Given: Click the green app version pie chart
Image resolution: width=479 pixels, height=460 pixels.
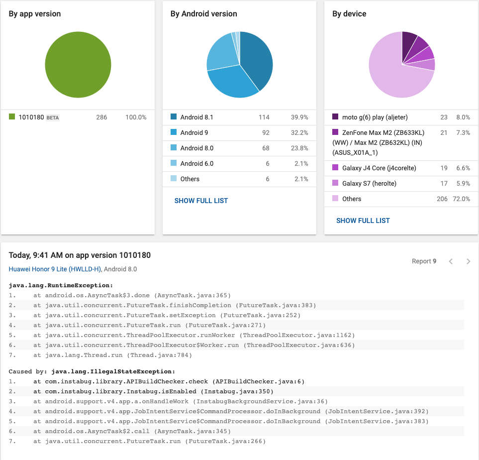Looking at the screenshot, I should click(78, 65).
